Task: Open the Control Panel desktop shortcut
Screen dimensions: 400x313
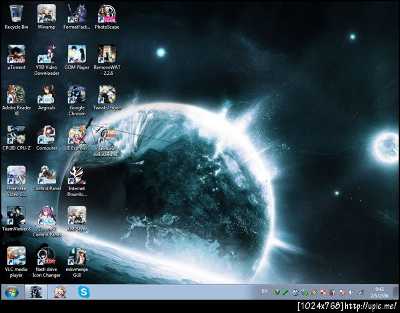Action: (47, 178)
